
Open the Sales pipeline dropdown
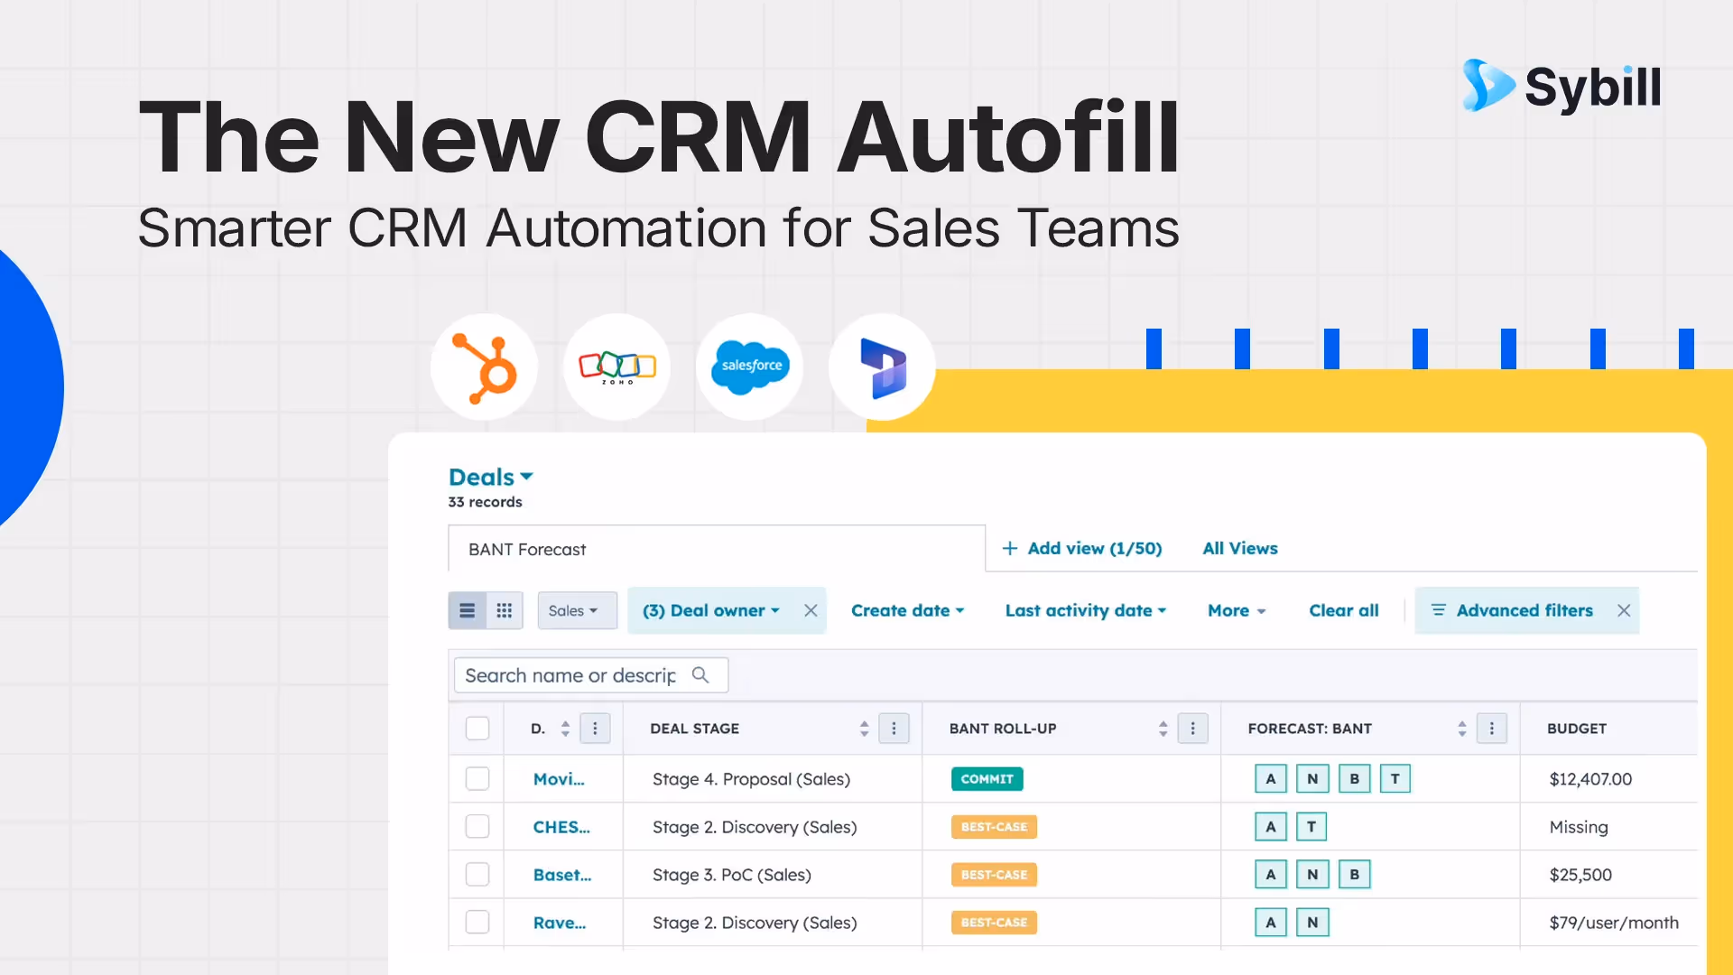click(577, 610)
